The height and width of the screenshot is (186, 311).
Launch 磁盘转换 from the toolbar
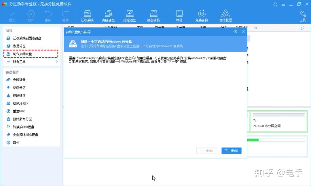pos(153,16)
